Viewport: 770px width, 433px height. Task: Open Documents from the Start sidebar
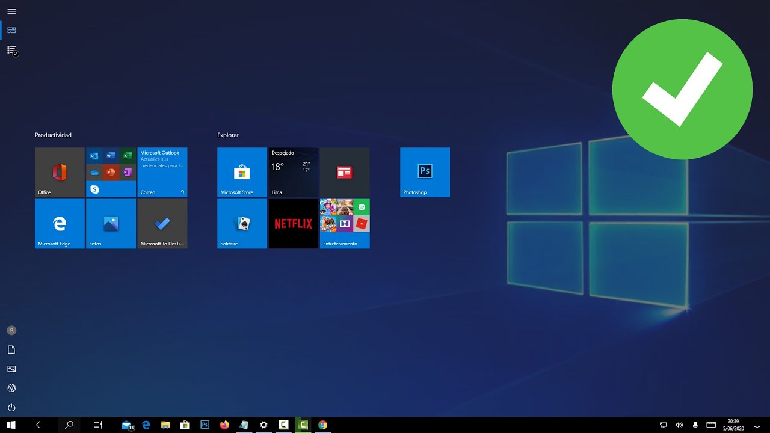click(x=11, y=349)
